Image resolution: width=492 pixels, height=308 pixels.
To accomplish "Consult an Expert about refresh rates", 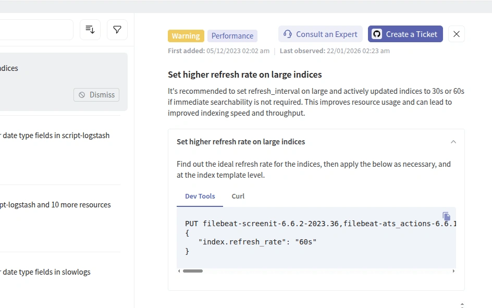I will (x=320, y=33).
